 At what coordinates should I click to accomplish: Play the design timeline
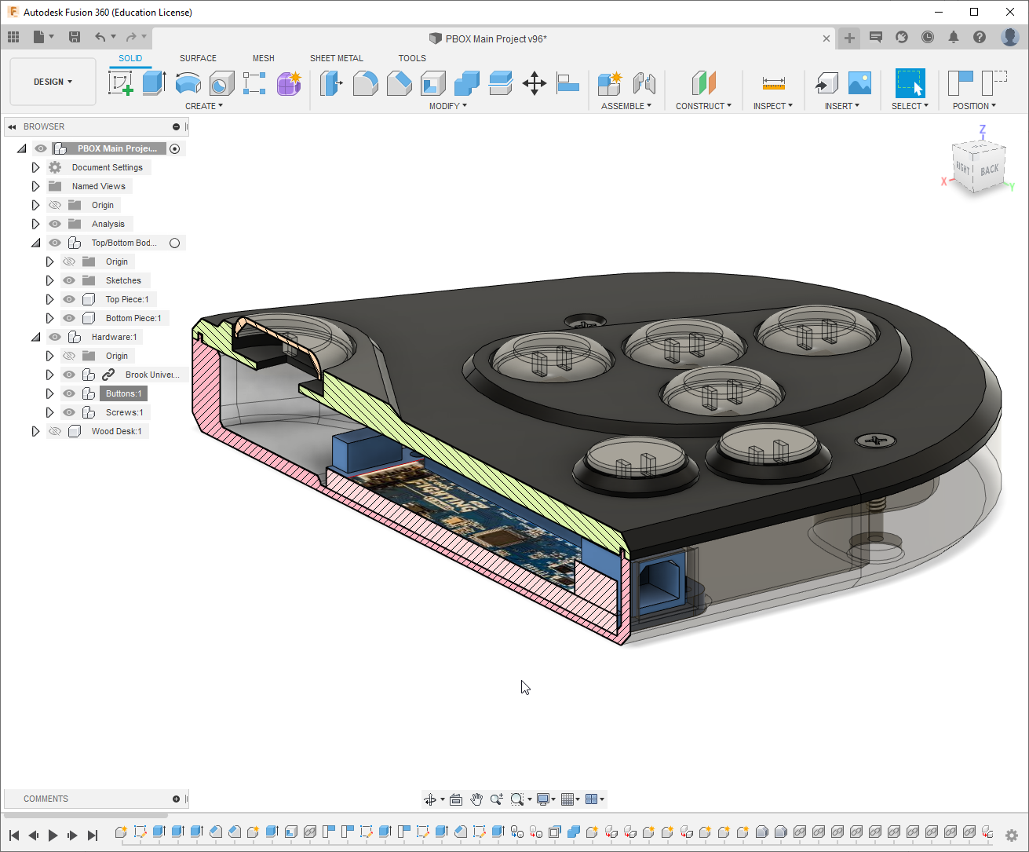[53, 835]
